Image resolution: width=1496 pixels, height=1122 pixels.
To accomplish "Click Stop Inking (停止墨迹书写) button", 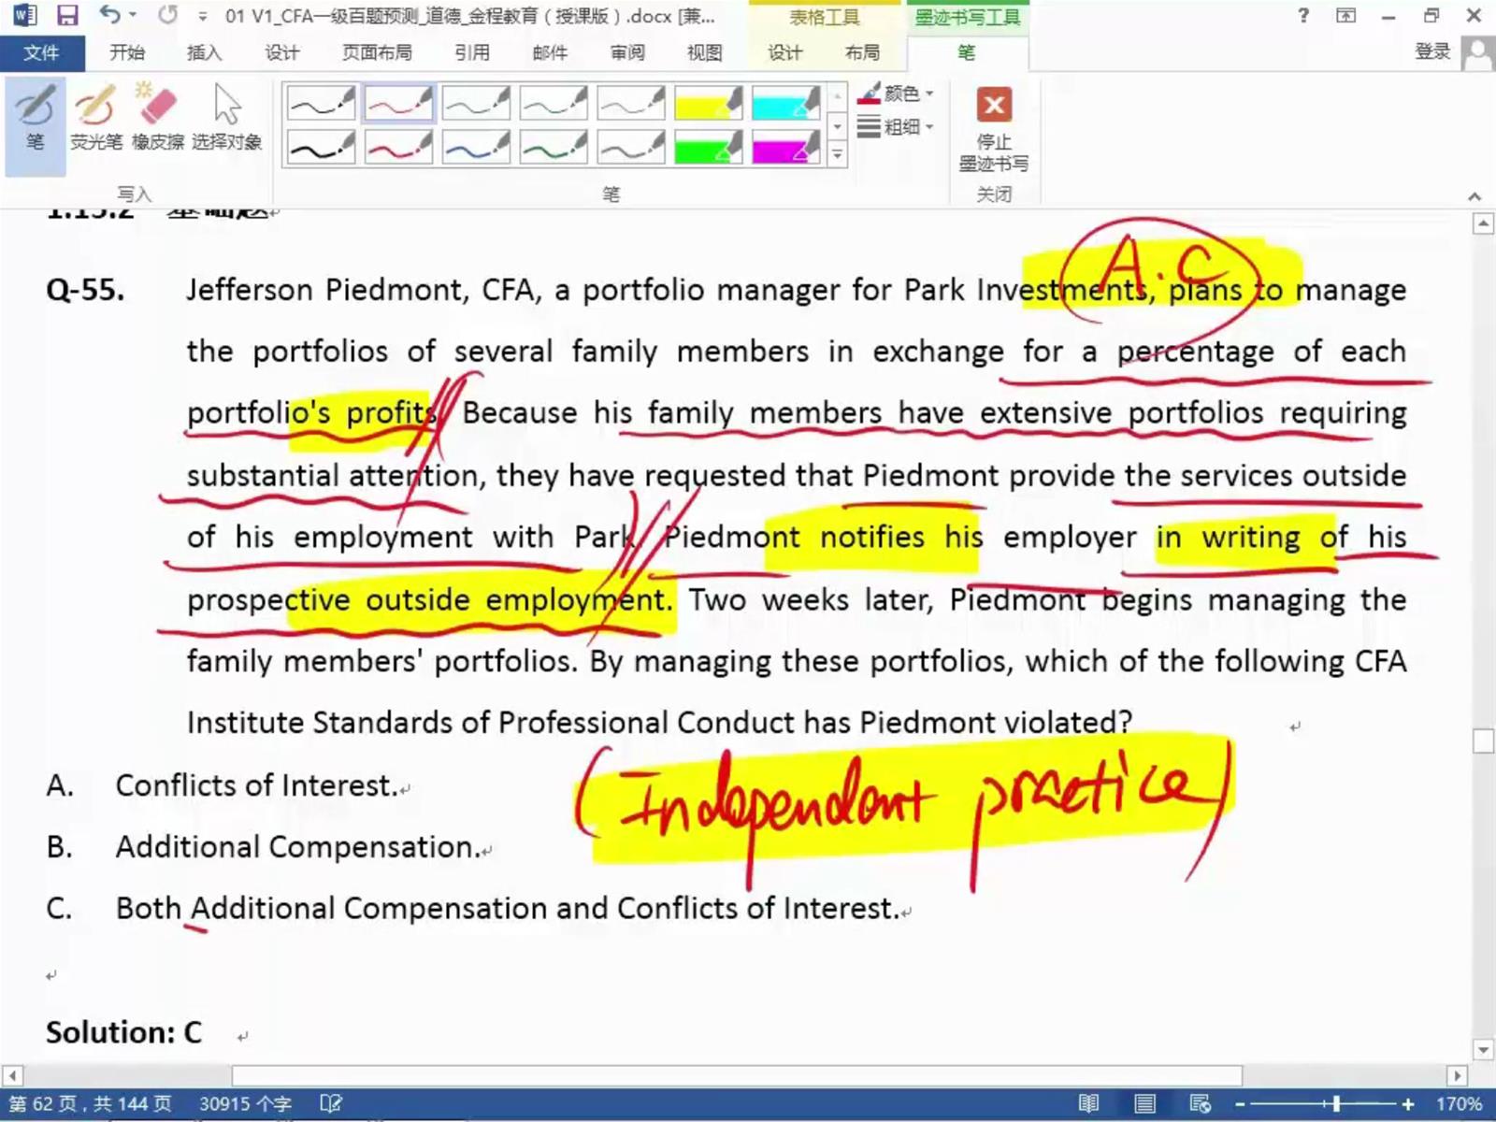I will coord(993,127).
